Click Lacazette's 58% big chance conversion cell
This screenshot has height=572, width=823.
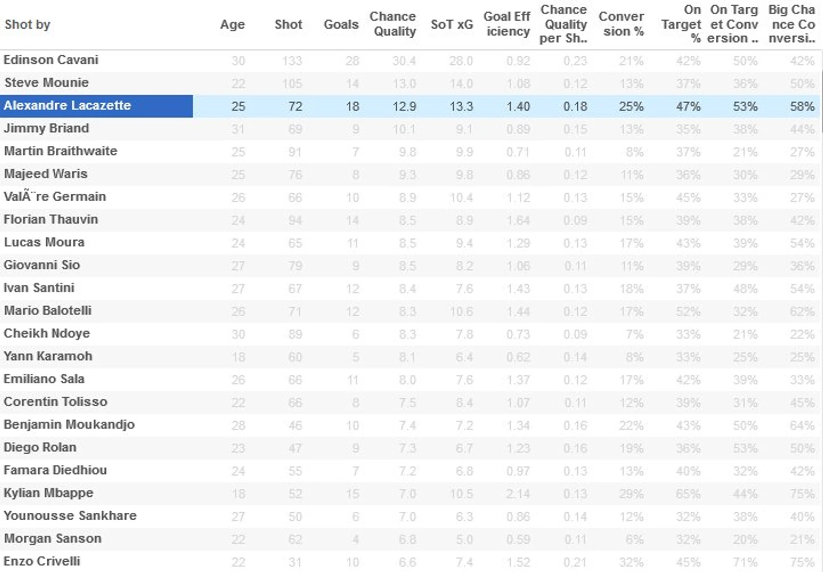(x=802, y=107)
